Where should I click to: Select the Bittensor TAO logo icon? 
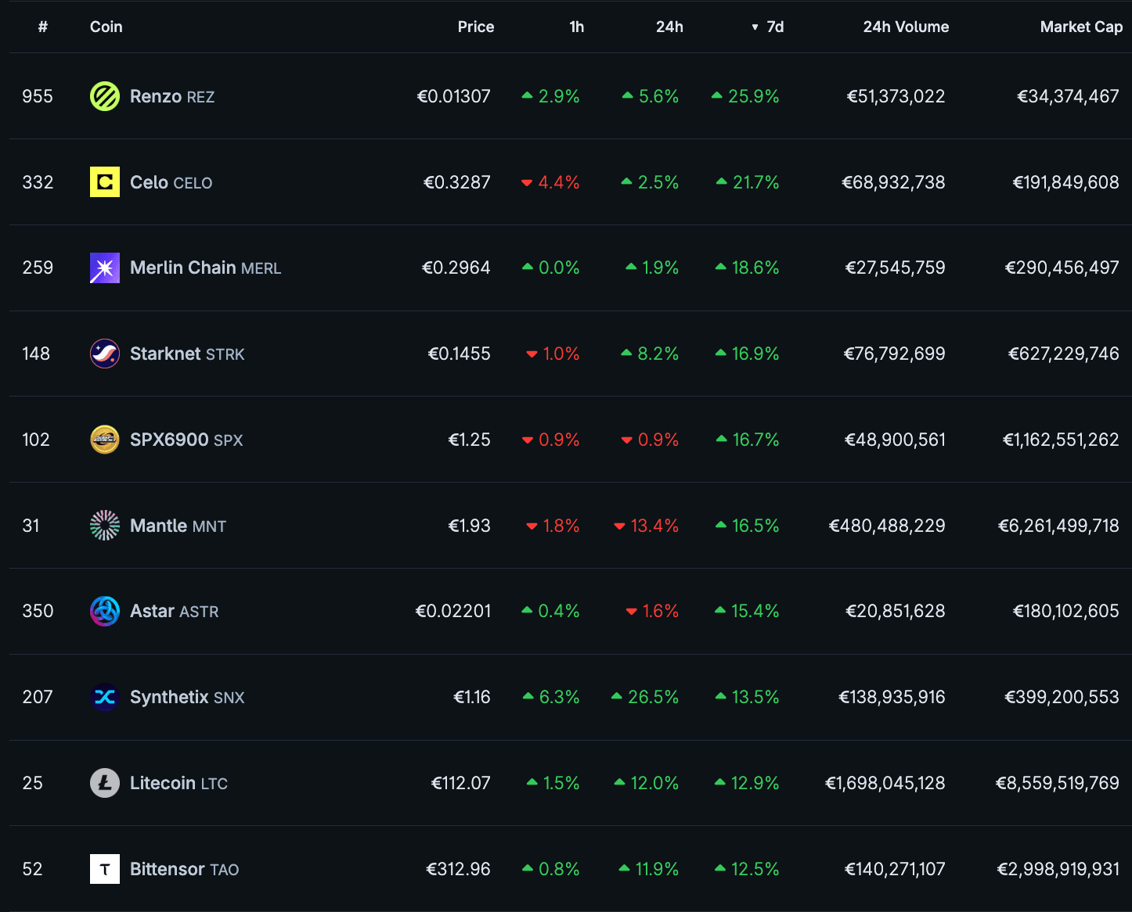[105, 869]
